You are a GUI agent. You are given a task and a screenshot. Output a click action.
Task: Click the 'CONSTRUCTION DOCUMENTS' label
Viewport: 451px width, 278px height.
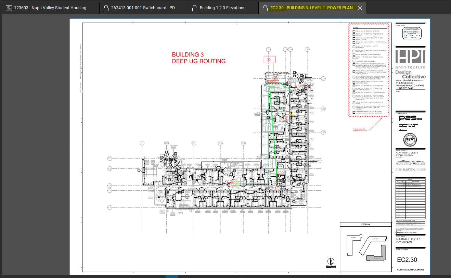pyautogui.click(x=410, y=270)
